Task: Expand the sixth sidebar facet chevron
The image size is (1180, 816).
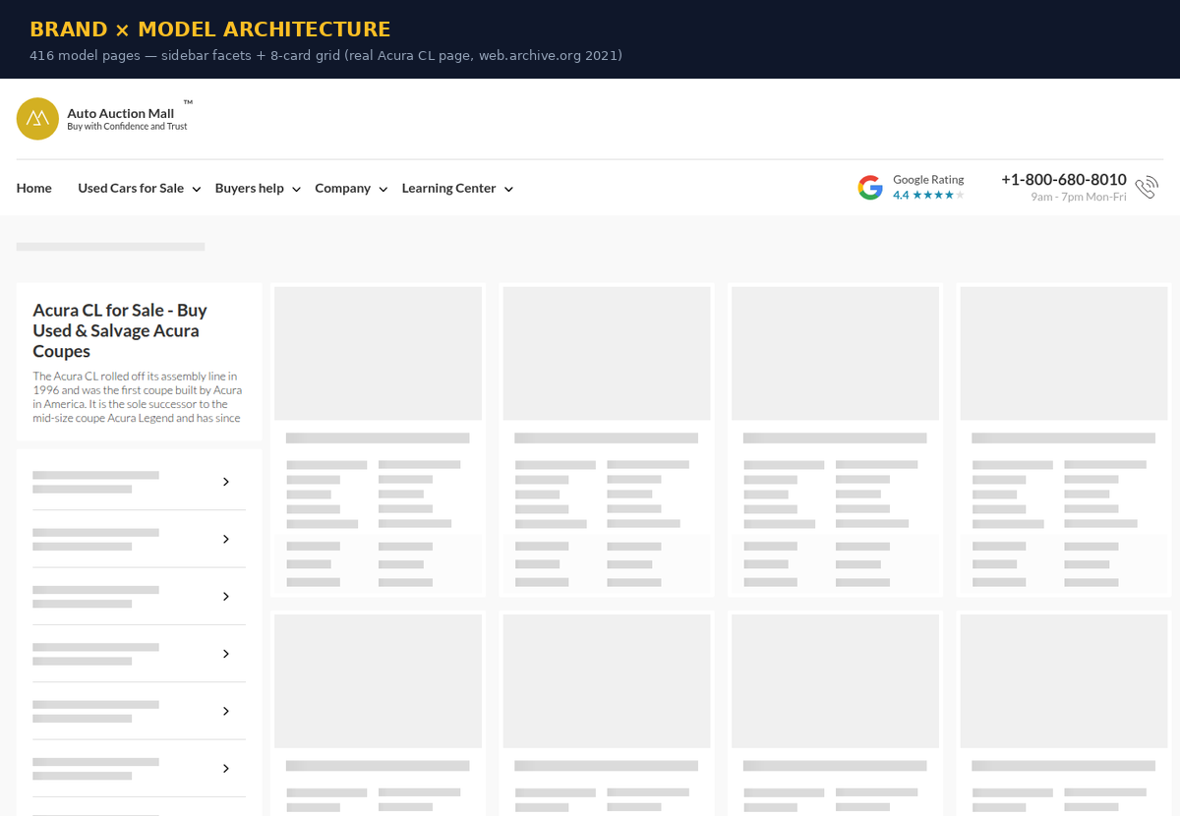Action: (226, 769)
